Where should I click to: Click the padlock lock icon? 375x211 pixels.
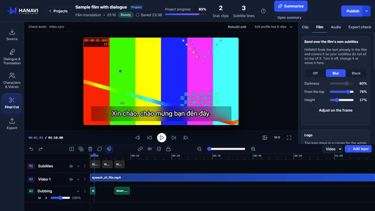click(x=168, y=149)
